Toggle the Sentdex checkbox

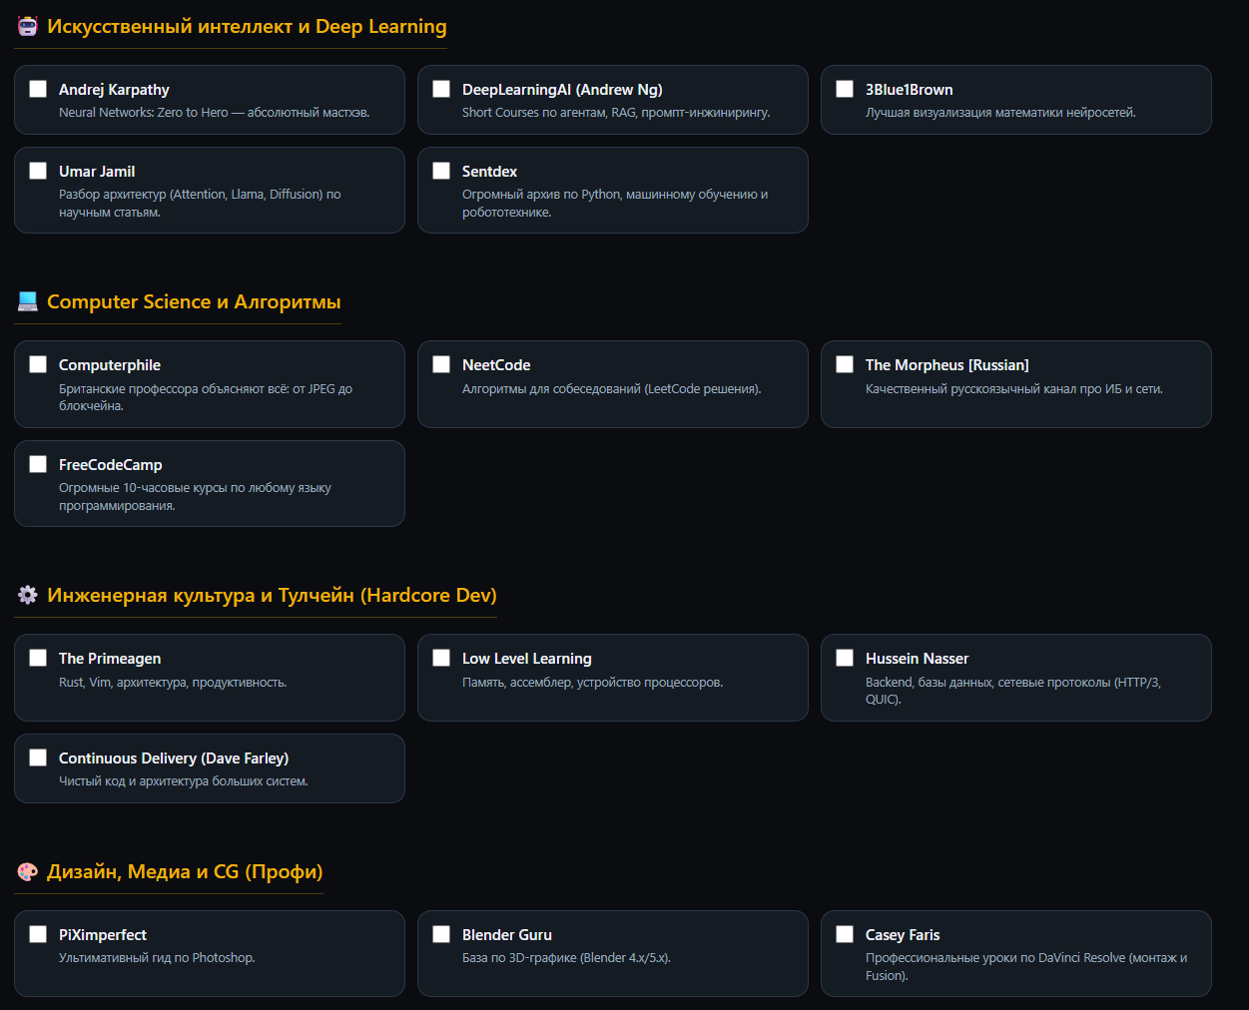(441, 171)
